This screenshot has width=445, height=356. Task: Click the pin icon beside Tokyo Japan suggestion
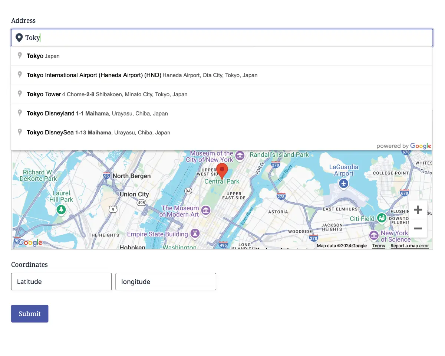click(x=20, y=56)
